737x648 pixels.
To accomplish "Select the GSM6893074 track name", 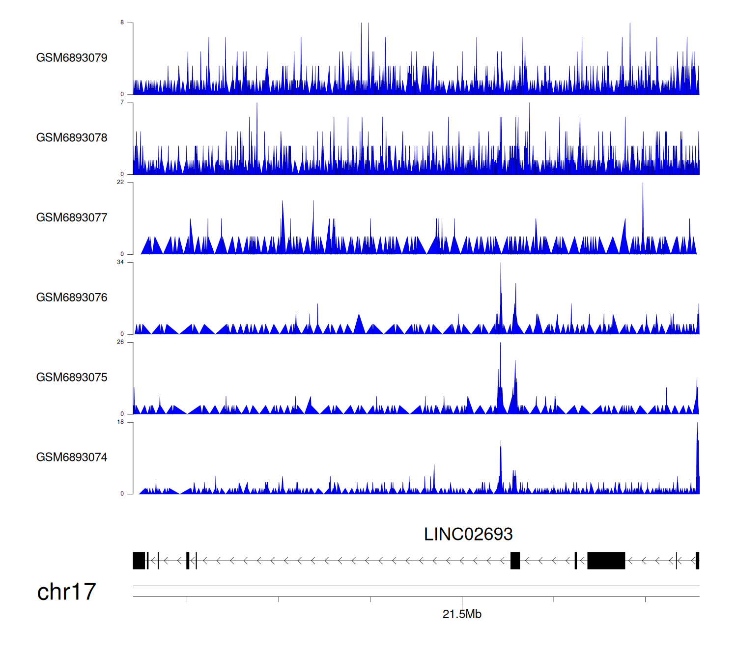I will point(72,458).
